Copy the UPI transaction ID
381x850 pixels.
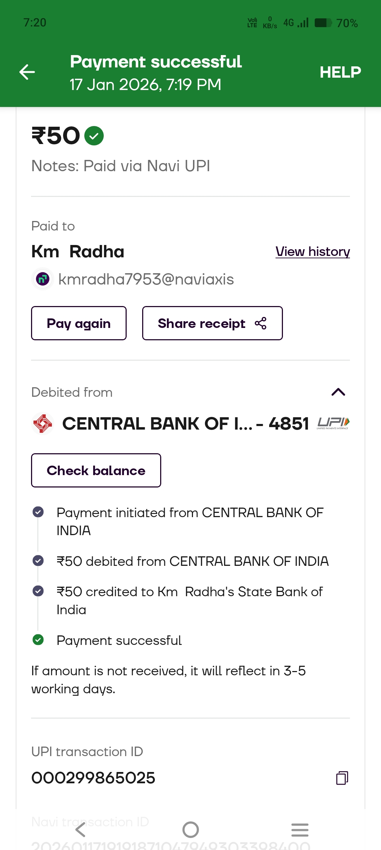point(342,778)
